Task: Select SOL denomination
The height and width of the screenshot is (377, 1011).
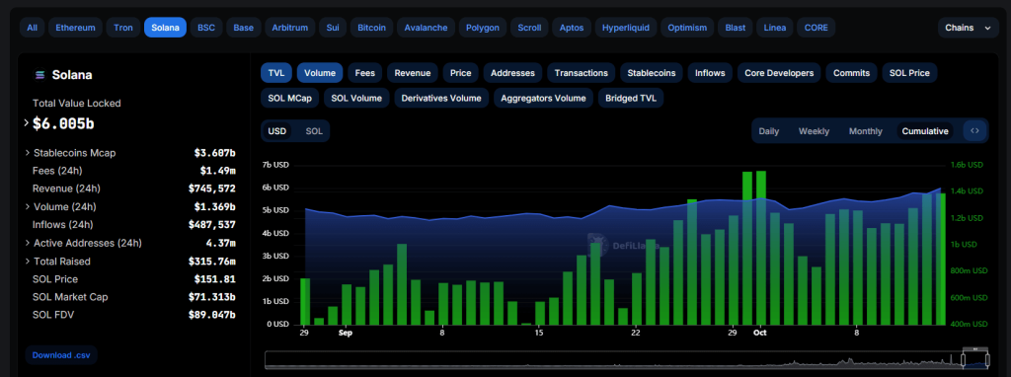Action: point(314,131)
